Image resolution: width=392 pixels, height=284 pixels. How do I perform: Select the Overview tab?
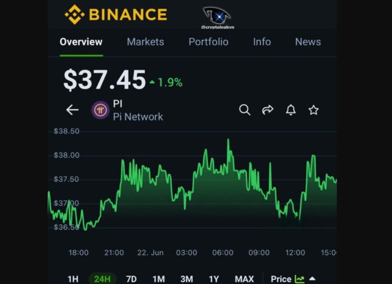point(81,42)
